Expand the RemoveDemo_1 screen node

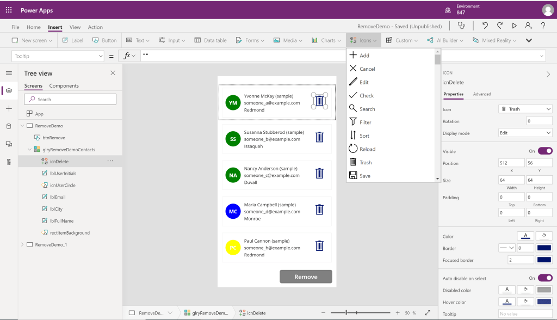[22, 245]
